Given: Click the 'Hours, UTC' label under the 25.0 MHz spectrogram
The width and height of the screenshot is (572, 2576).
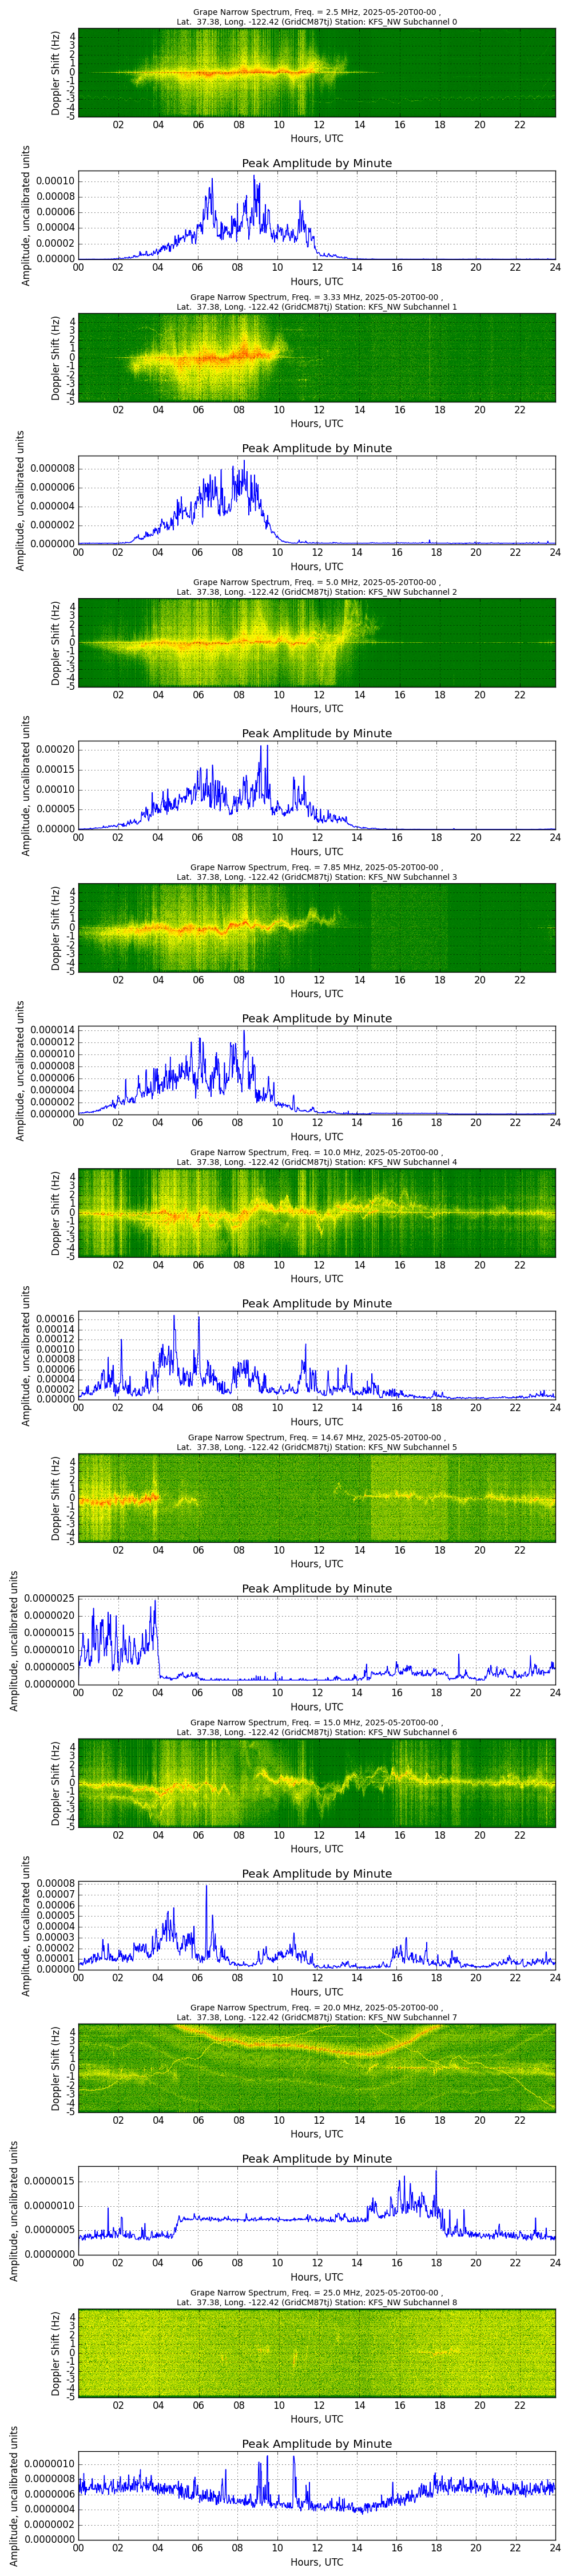Looking at the screenshot, I should (x=316, y=2419).
